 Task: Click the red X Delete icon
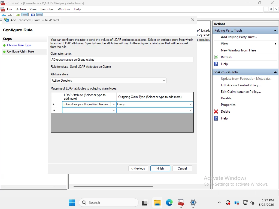tap(216, 112)
